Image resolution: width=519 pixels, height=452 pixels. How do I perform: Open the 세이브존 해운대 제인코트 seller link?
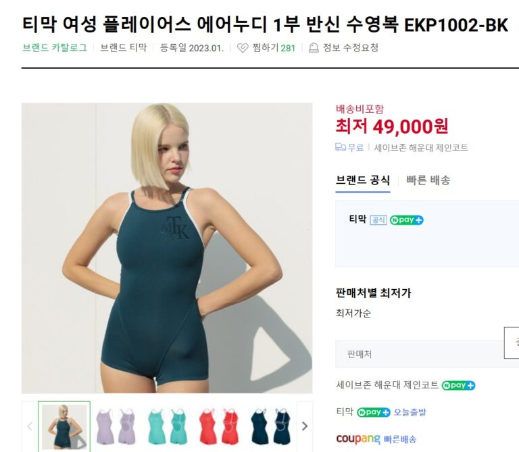click(387, 385)
